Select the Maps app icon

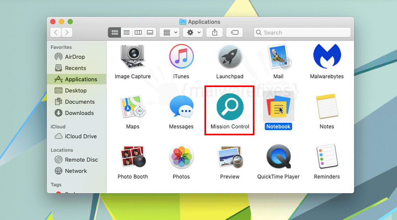[133, 107]
